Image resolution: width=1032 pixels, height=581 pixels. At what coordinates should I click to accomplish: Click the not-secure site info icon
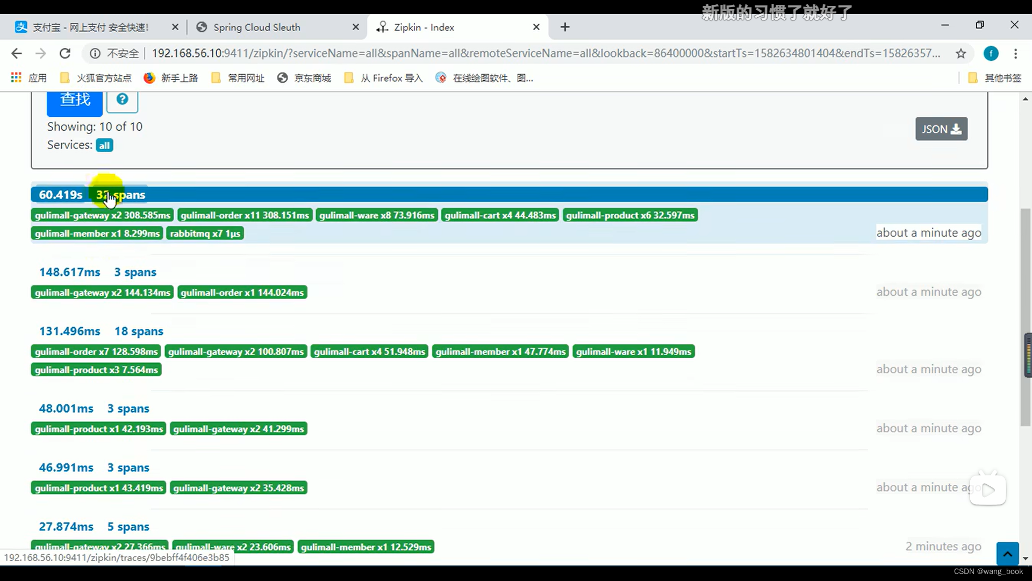click(x=95, y=53)
